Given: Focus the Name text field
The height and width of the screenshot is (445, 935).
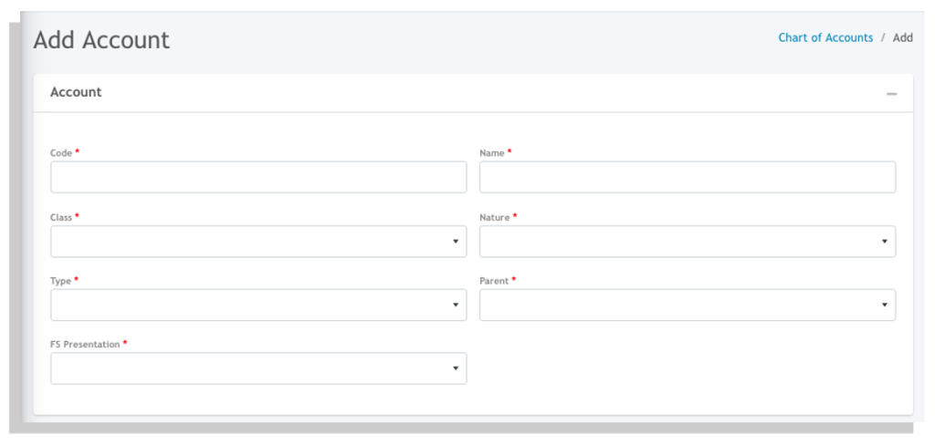Looking at the screenshot, I should pyautogui.click(x=687, y=177).
